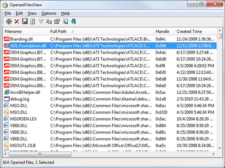
Task: Click the "414 Opened files, 1 Selected" status text
Action: (29, 163)
